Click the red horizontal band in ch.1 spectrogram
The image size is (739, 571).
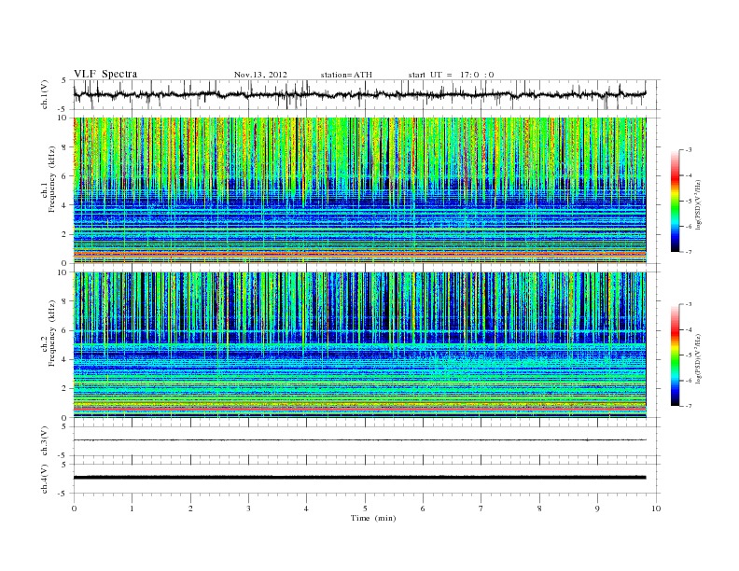pos(359,254)
